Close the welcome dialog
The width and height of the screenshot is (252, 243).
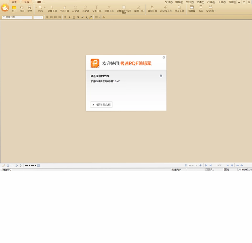(x=164, y=57)
